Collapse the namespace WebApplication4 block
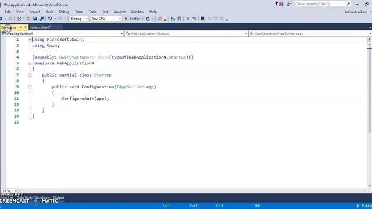This screenshot has width=372, height=209. click(x=30, y=63)
